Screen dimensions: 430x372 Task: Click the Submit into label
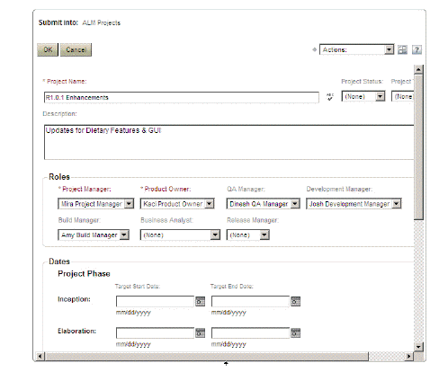click(58, 22)
